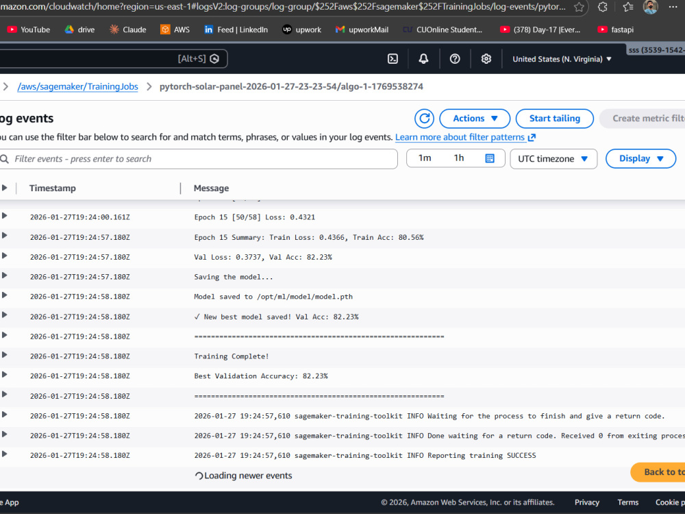
Task: Click the Message column header
Action: click(212, 188)
